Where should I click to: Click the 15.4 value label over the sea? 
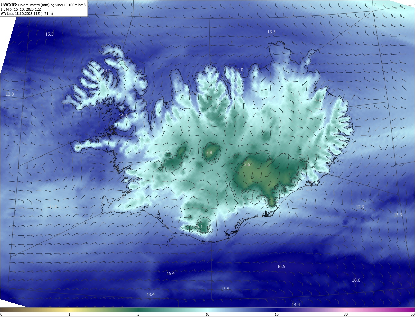point(171,274)
